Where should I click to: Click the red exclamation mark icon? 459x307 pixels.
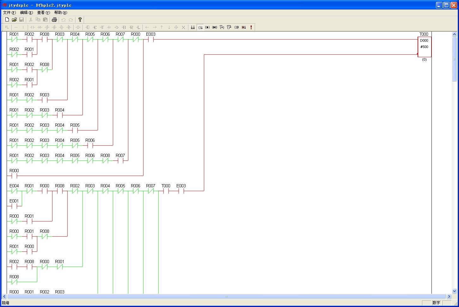tap(251, 27)
